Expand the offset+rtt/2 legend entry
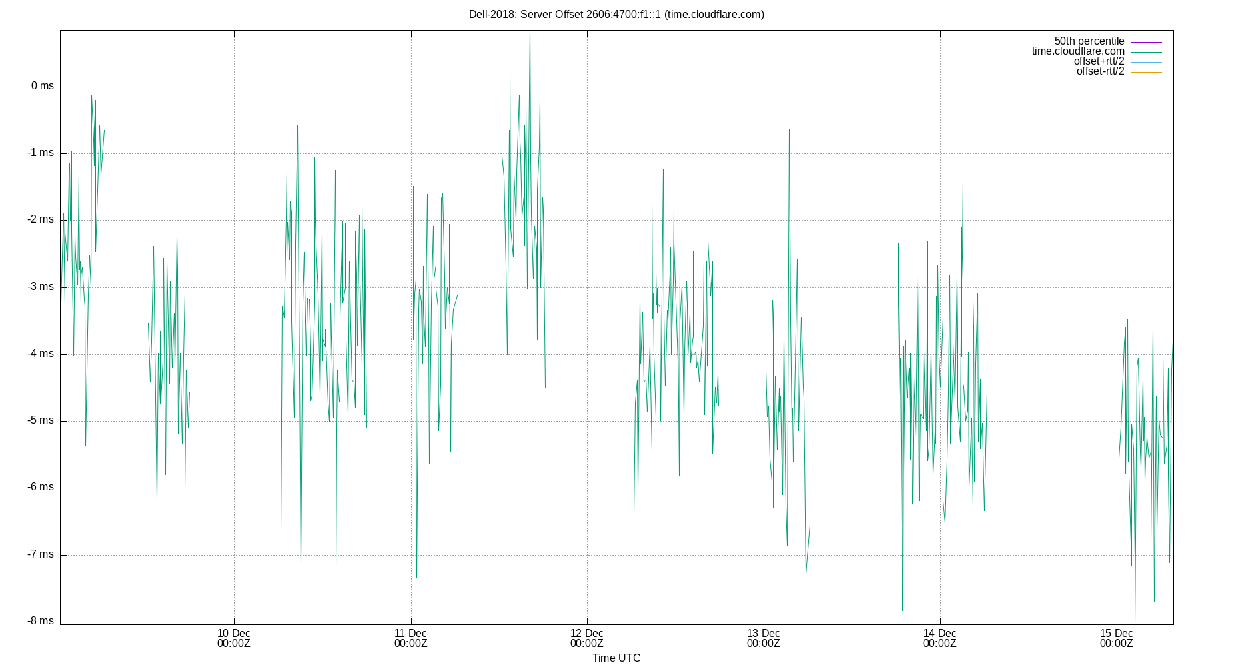 click(1099, 61)
